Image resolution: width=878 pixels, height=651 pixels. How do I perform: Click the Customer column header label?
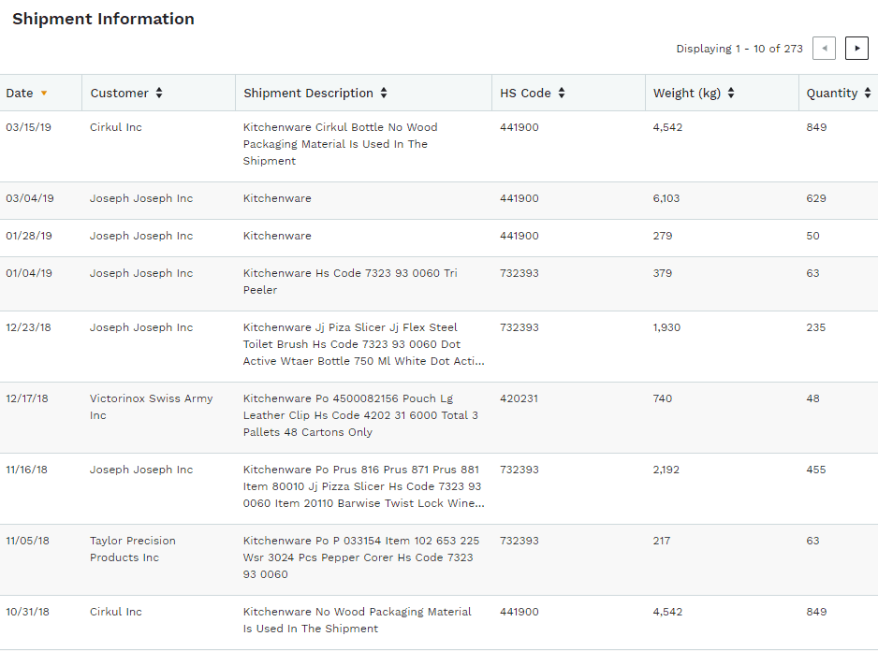tap(119, 93)
